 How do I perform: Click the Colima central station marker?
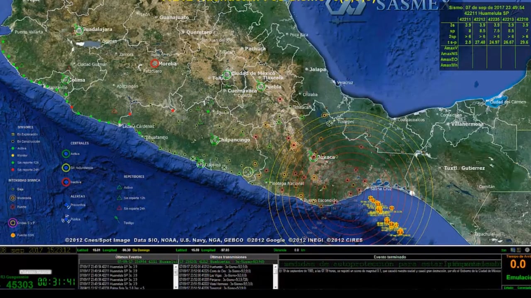[66, 79]
